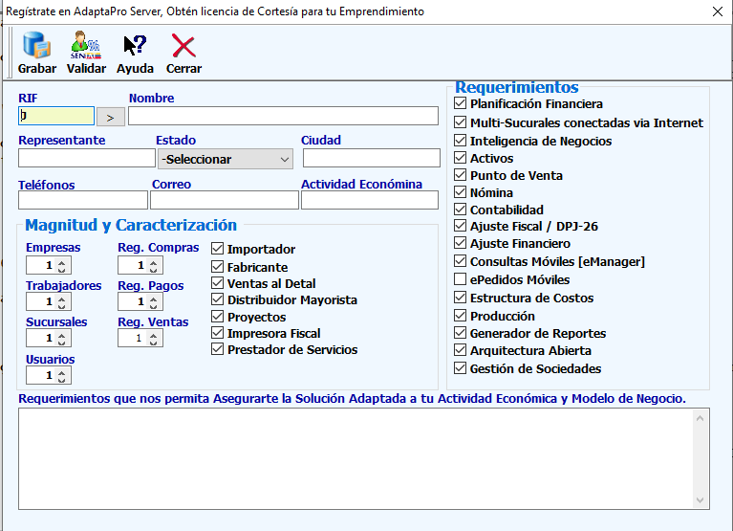Increase the Sucursales count

pyautogui.click(x=62, y=335)
